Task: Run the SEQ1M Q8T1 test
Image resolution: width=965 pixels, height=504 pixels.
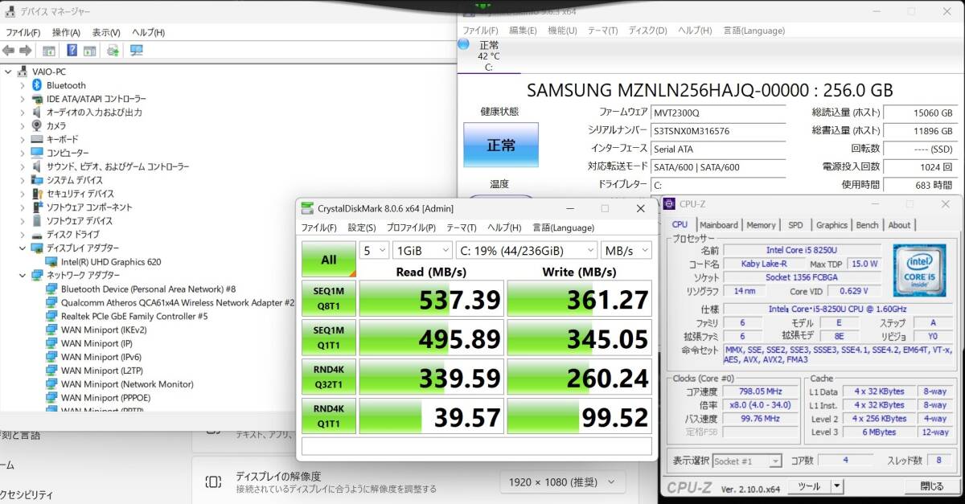Action: (x=328, y=300)
